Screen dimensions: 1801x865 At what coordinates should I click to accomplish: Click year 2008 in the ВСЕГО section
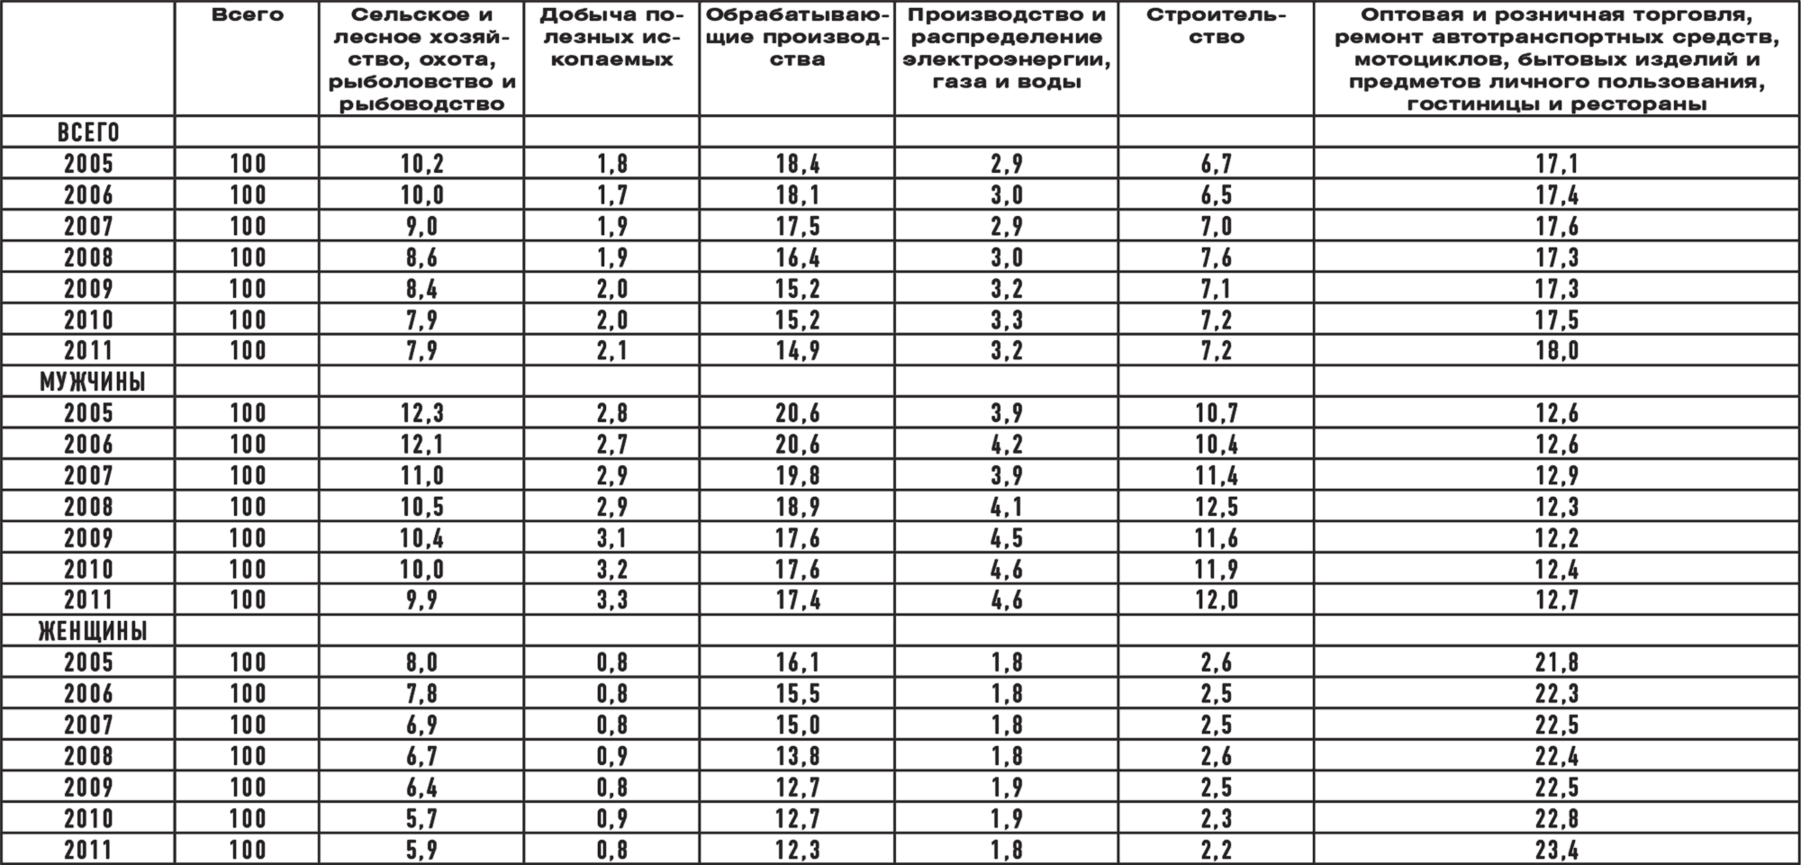pyautogui.click(x=88, y=257)
